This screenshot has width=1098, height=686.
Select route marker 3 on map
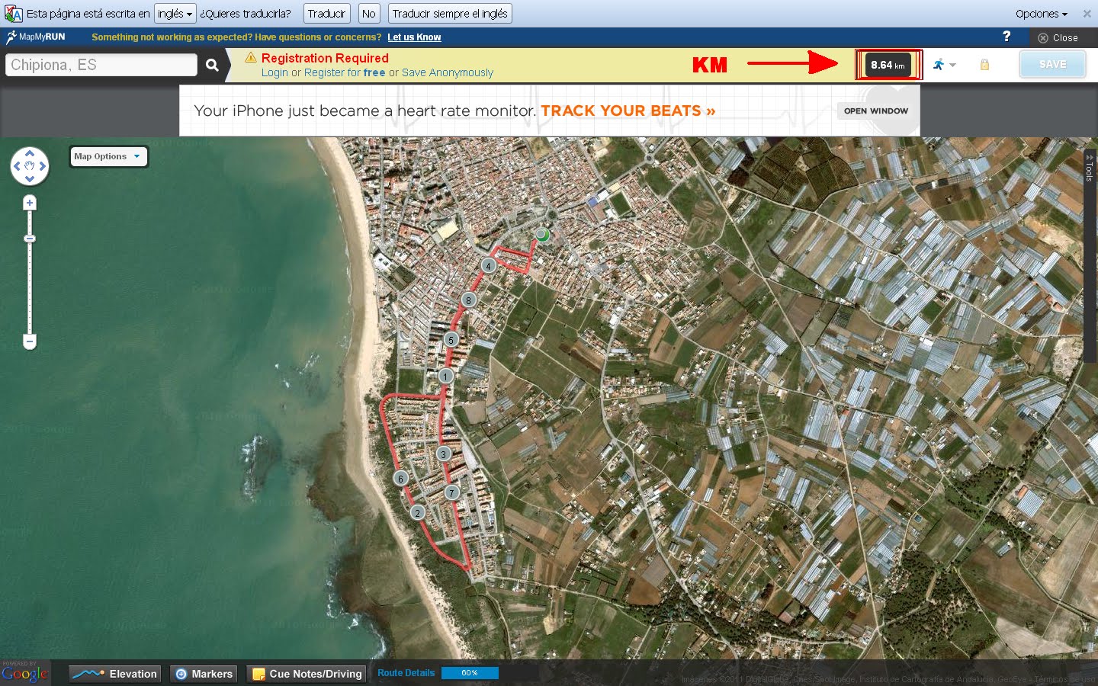tap(444, 454)
